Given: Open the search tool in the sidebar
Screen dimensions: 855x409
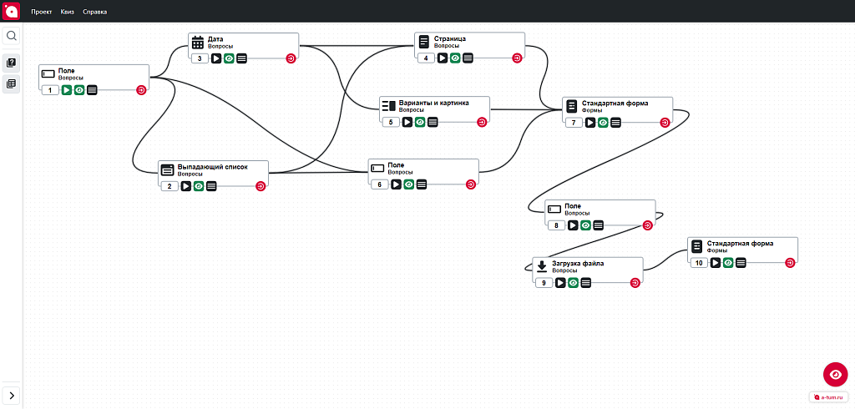Looking at the screenshot, I should (x=11, y=36).
